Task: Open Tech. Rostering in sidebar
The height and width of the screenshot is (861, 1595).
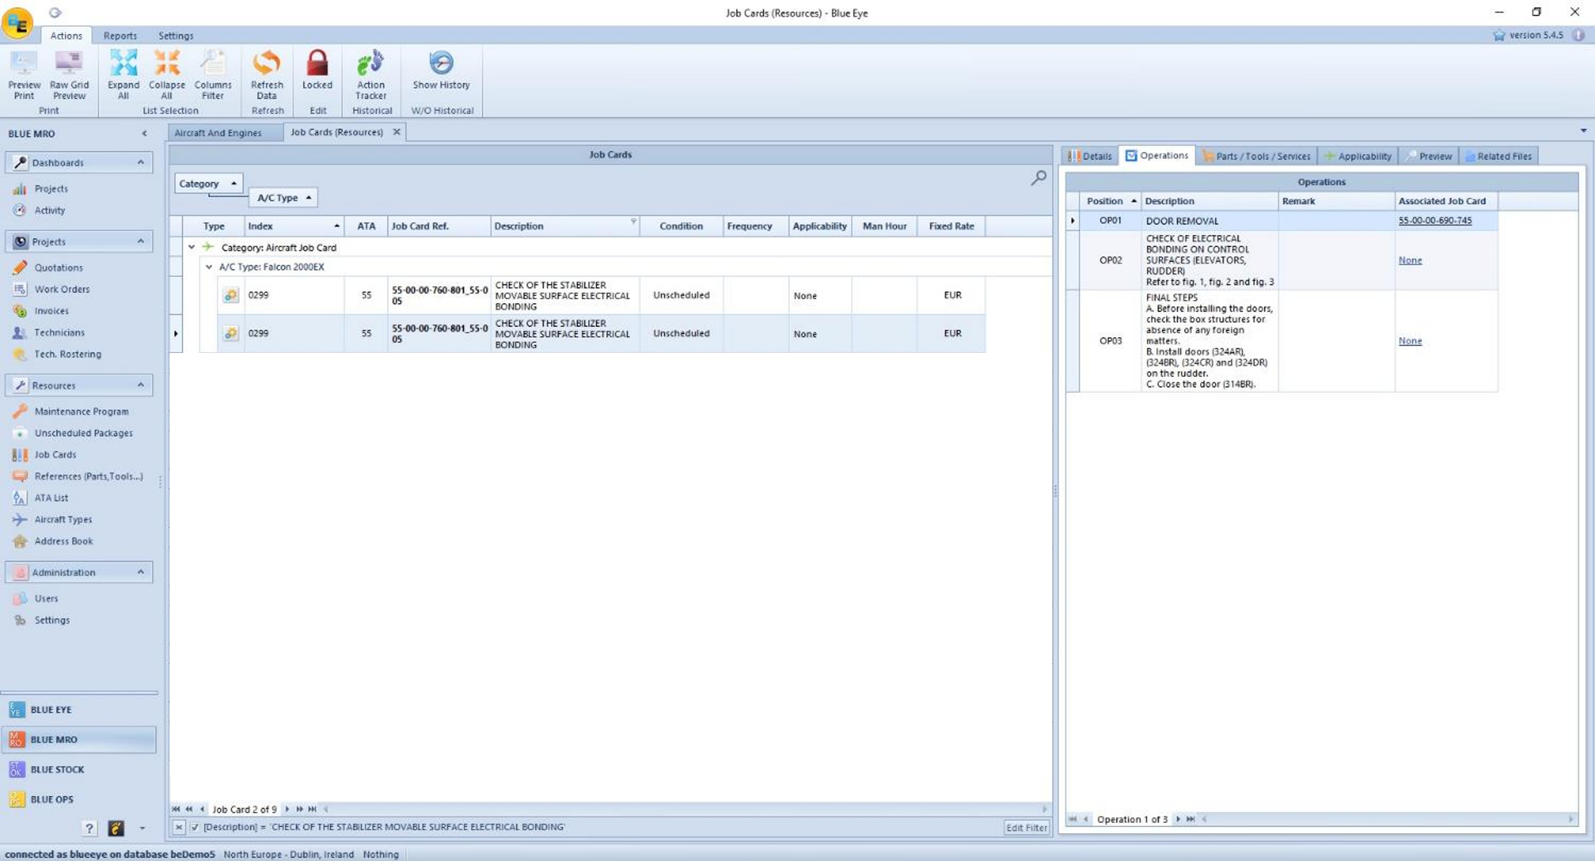Action: click(68, 354)
